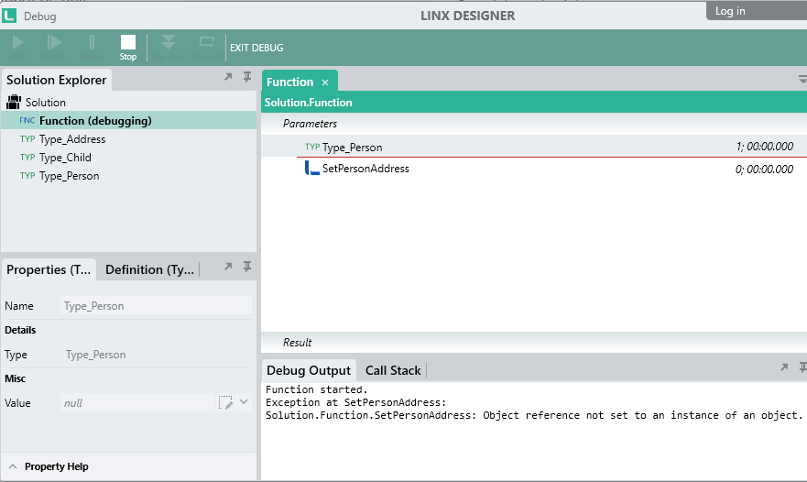Click the TYP icon beside Type_Child
The height and width of the screenshot is (482, 807).
coord(27,157)
